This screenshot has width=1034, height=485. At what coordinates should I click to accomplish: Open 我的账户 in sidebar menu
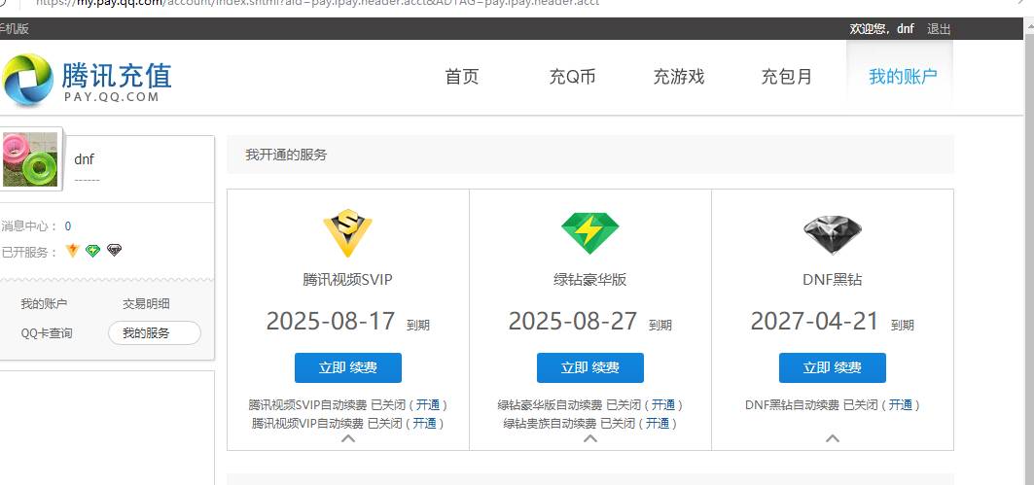click(x=44, y=304)
